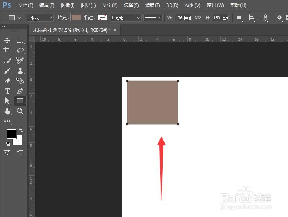Click the fill color swatch

click(x=76, y=18)
